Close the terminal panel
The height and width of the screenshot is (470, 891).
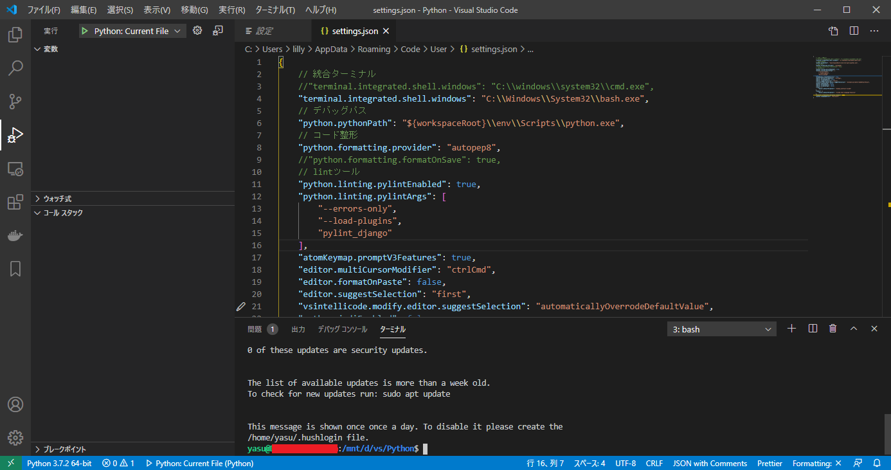(874, 329)
